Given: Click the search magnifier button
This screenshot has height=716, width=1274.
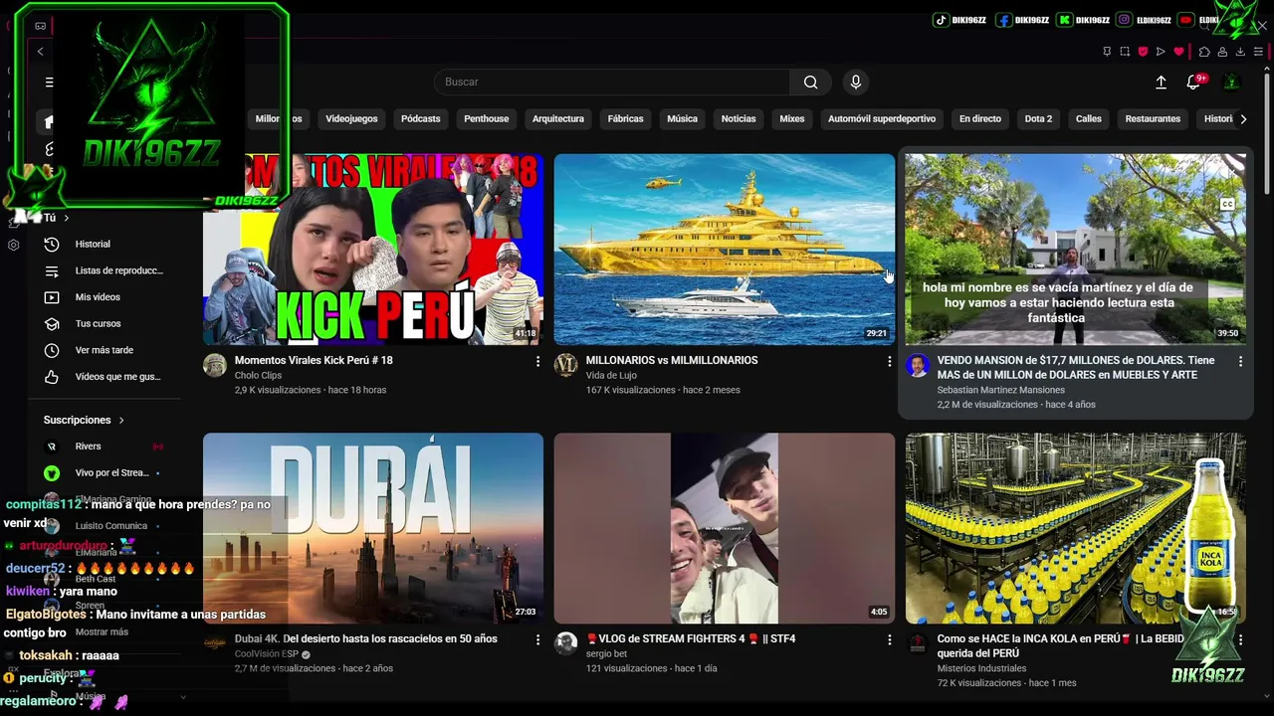Looking at the screenshot, I should 811,83.
